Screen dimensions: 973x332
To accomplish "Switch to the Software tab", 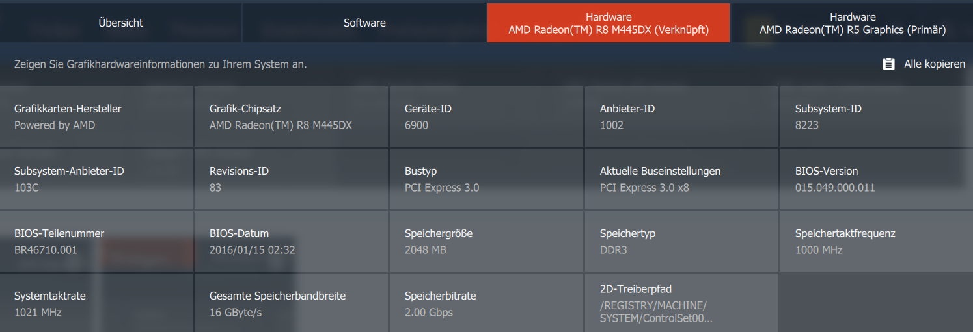I will tap(364, 23).
